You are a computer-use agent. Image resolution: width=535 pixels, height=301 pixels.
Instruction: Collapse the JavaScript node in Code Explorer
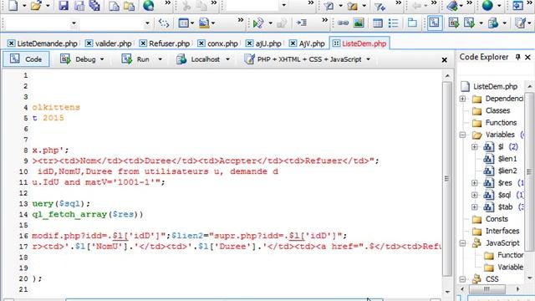(x=462, y=243)
